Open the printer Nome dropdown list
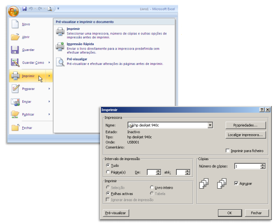 210,125
